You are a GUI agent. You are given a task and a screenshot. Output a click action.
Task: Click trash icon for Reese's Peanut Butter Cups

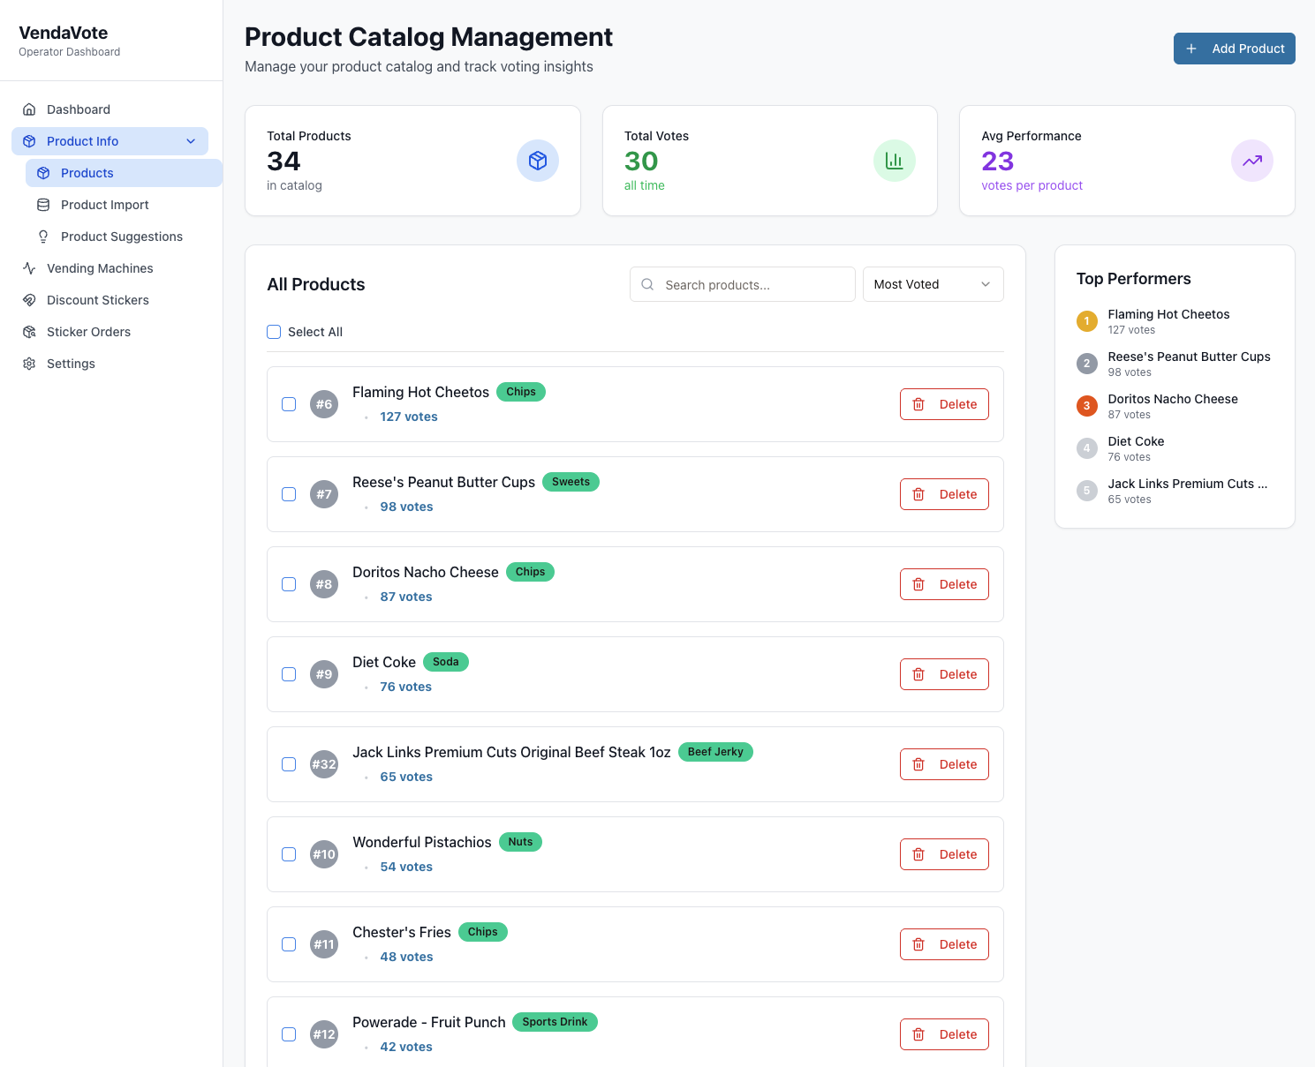tap(918, 494)
